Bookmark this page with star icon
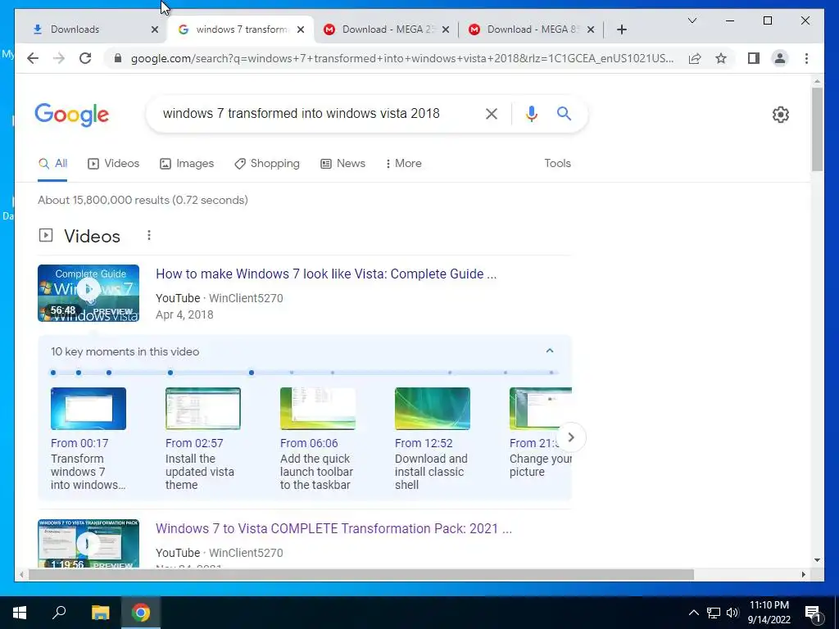Viewport: 839px width, 629px height. coord(721,58)
